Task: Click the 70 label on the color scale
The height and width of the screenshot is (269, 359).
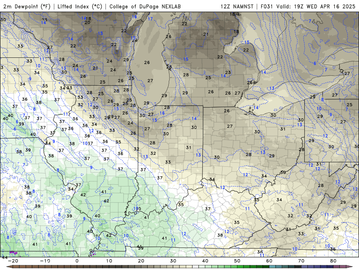Action: [x=301, y=261]
